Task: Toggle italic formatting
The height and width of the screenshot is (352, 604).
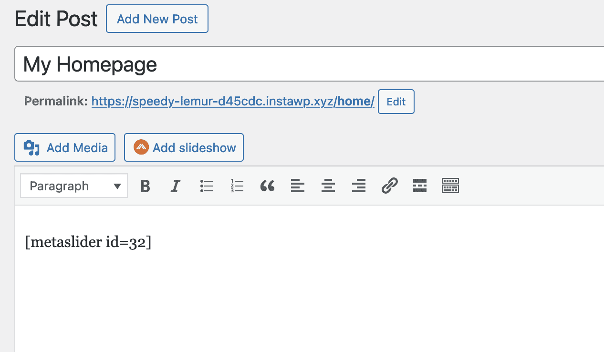Action: click(176, 186)
